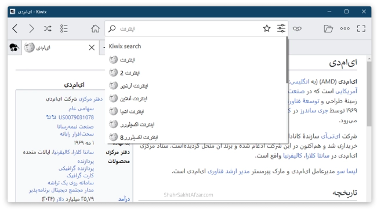Bookmark this page with star icon
377x211 pixels.
[x=267, y=28]
